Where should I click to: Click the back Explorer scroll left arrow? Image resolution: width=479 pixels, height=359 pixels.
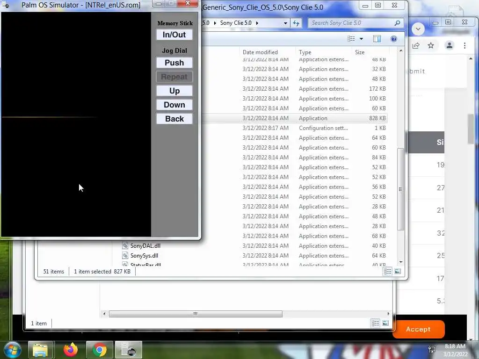point(104,314)
